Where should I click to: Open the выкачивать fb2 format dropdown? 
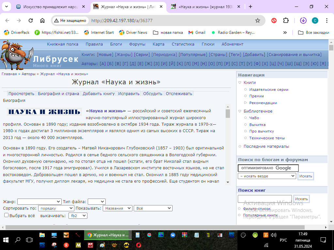pos(78,216)
